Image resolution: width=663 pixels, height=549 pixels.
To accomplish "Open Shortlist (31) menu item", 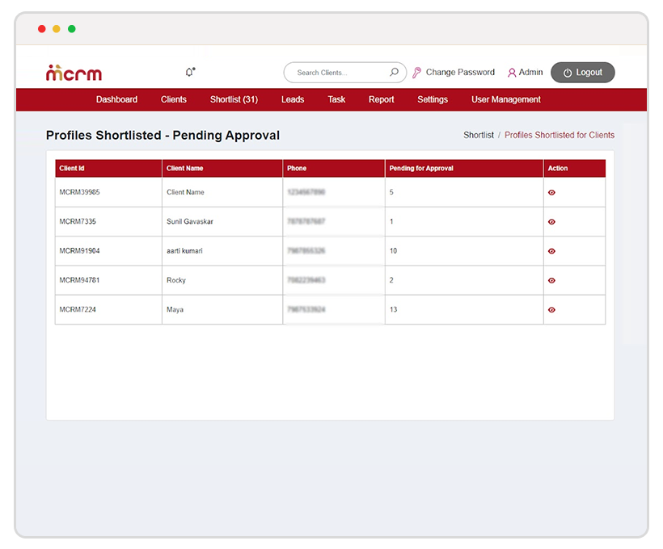I will click(x=234, y=99).
